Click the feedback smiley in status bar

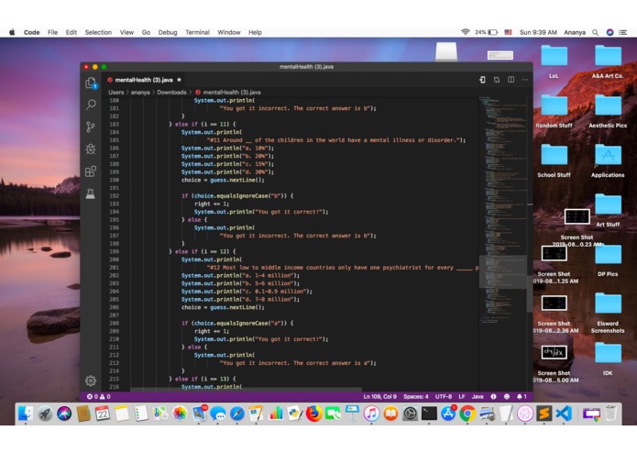pyautogui.click(x=507, y=396)
